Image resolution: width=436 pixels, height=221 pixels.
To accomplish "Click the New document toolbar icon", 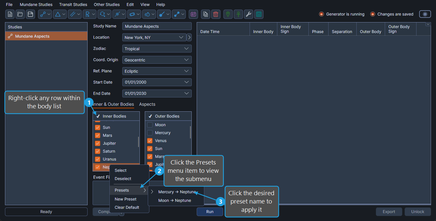I will [x=10, y=14].
